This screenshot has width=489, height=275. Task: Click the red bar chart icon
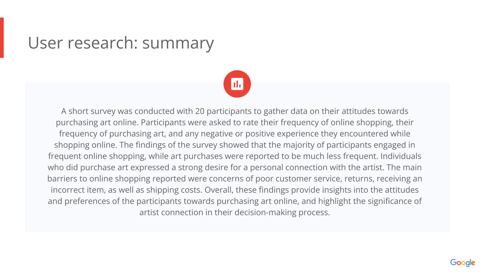coord(237,84)
